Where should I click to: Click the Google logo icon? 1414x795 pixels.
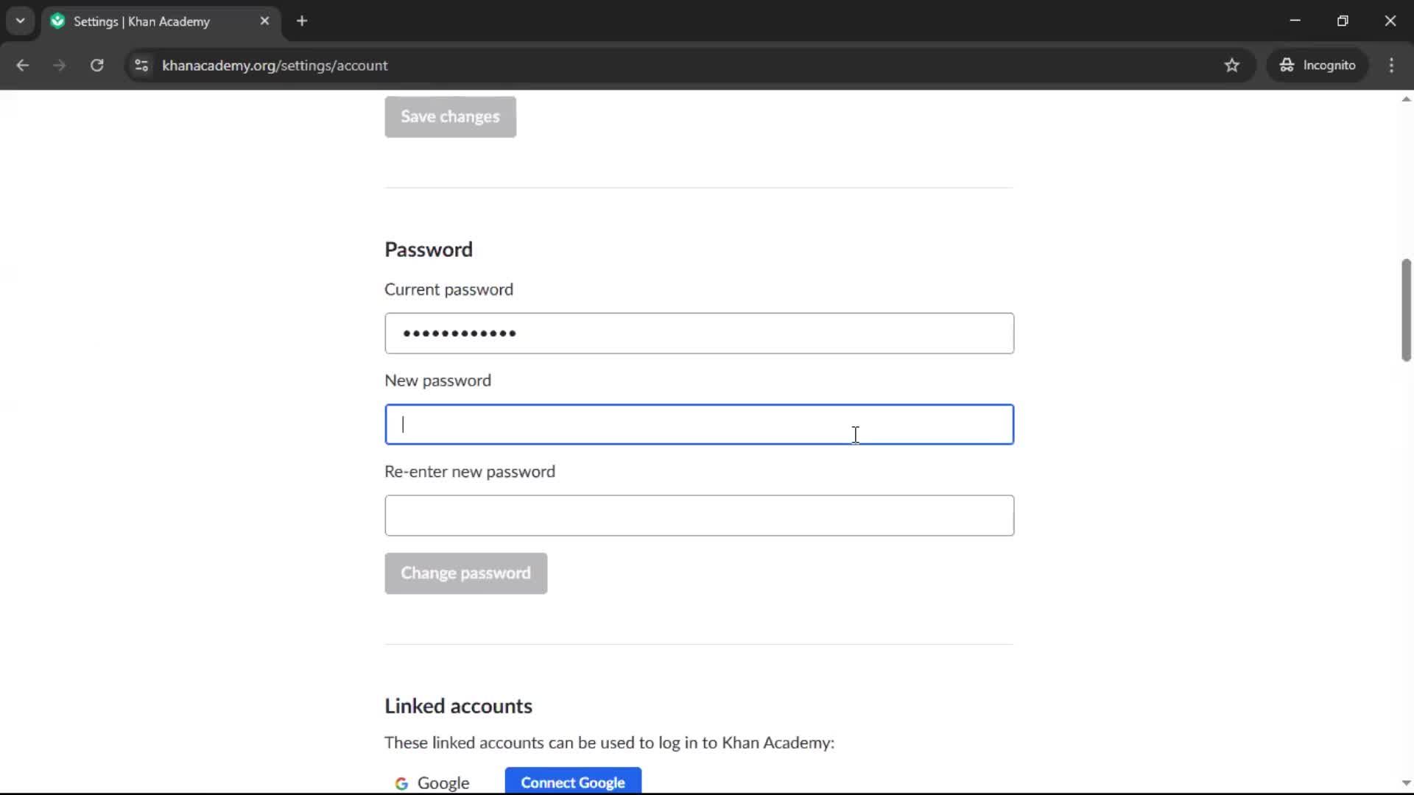point(401,783)
